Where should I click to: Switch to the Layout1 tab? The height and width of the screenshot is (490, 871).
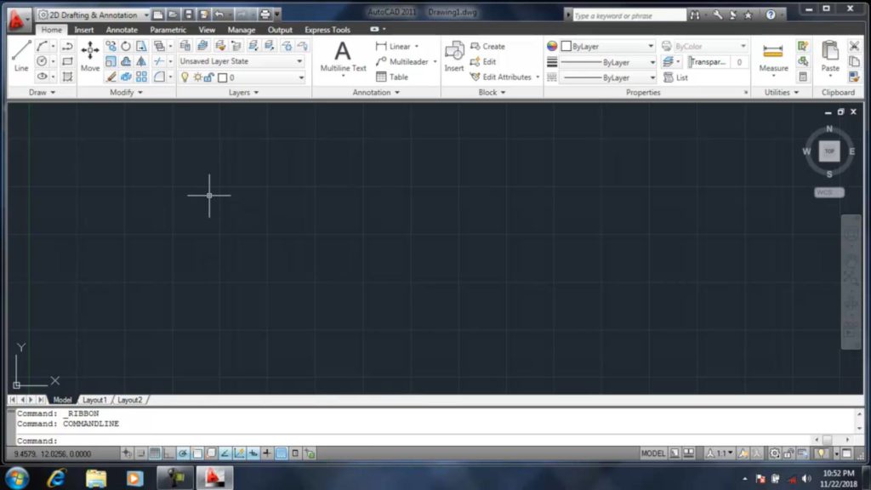tap(94, 400)
